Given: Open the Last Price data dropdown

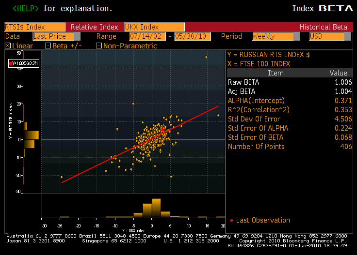Looking at the screenshot, I should coord(57,36).
